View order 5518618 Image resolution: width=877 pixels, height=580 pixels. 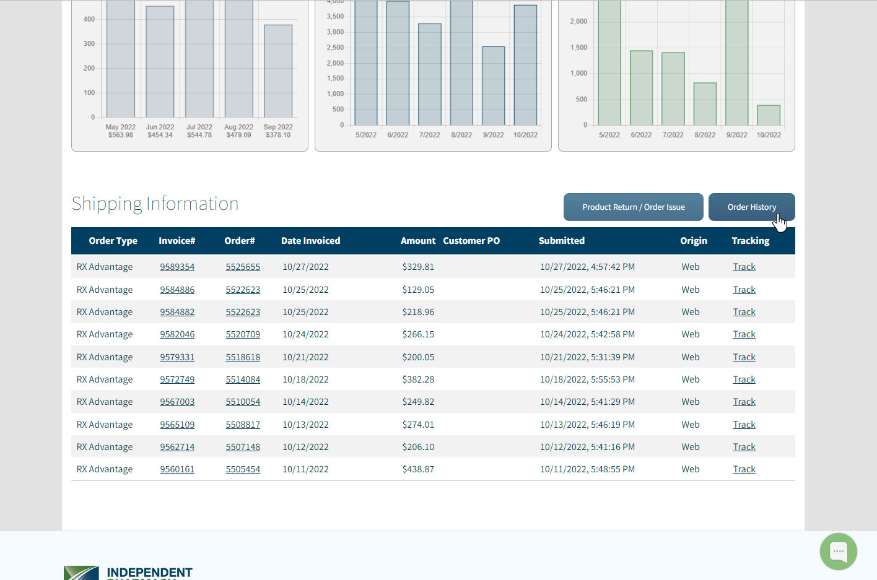(x=243, y=357)
